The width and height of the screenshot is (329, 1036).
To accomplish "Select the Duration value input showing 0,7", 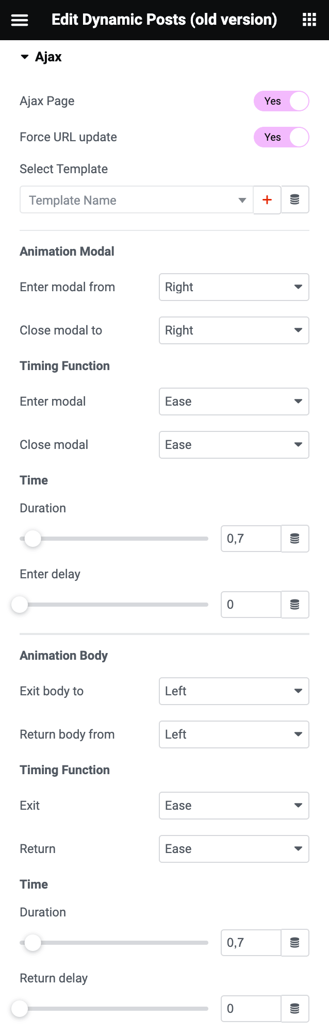I will coord(251,539).
